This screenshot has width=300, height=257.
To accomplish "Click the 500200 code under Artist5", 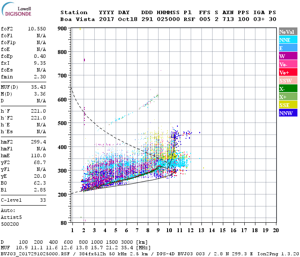I will [x=10, y=224].
